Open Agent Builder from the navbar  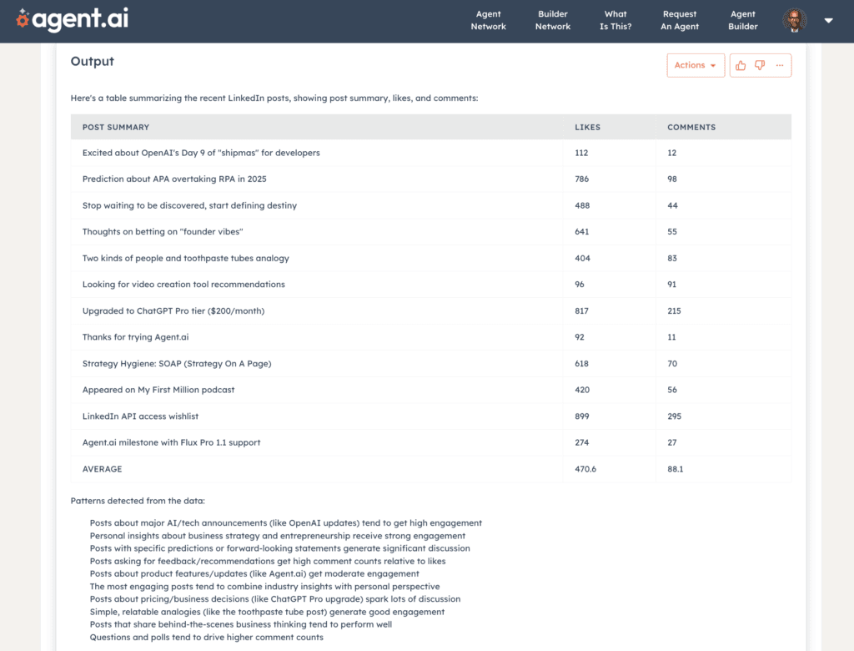pyautogui.click(x=743, y=20)
